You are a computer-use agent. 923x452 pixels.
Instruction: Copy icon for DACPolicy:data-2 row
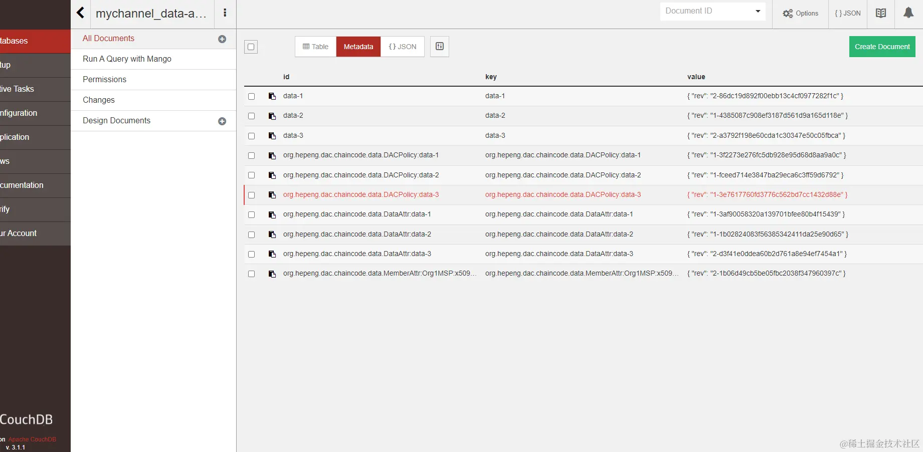[x=272, y=175]
